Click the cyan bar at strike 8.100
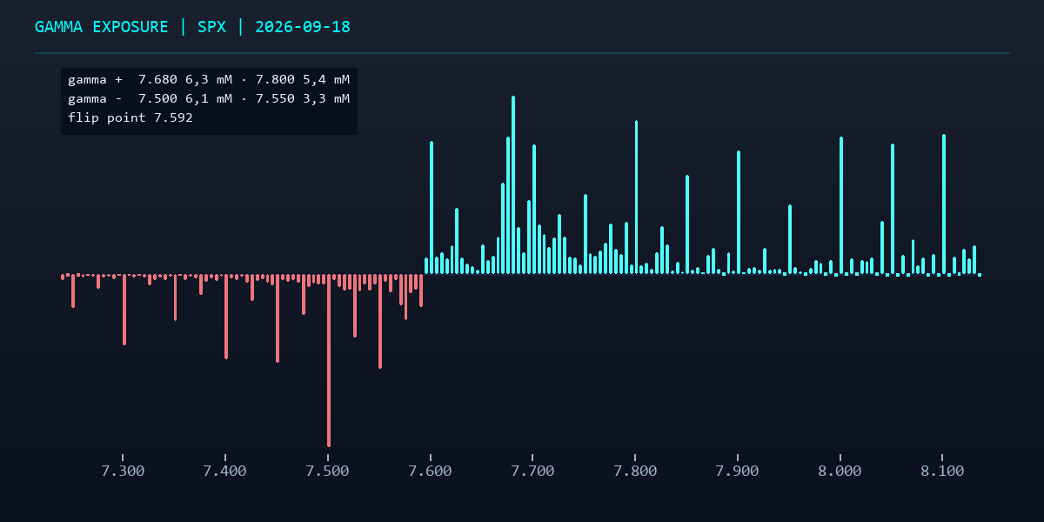1044x522 pixels. click(944, 204)
